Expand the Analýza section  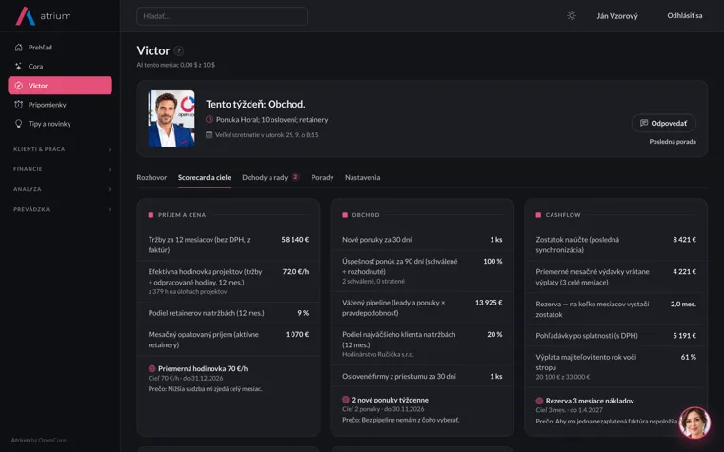pos(62,189)
